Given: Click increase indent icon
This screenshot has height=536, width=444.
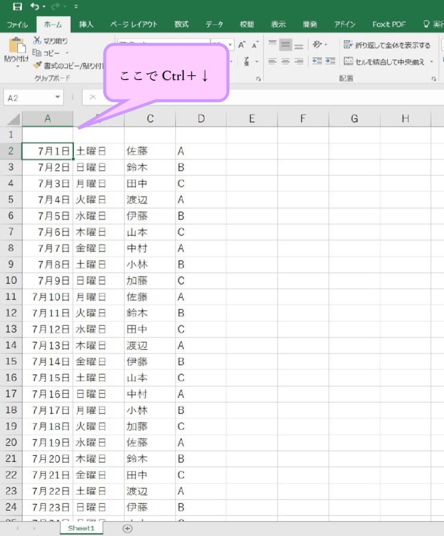Looking at the screenshot, I should coord(330,61).
